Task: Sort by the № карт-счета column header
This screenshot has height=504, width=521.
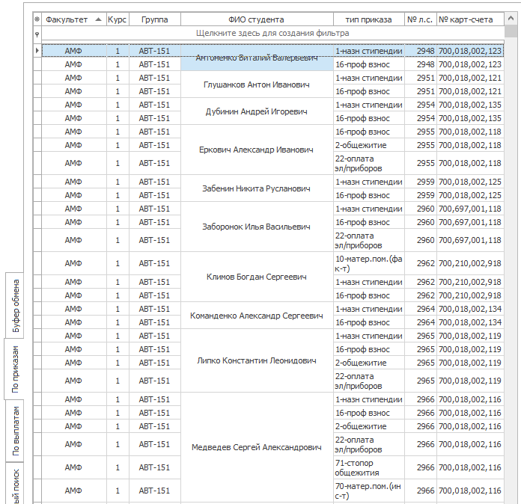Action: [470, 19]
